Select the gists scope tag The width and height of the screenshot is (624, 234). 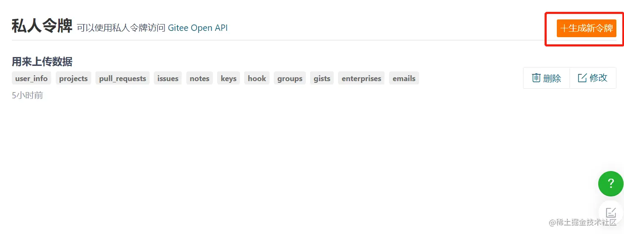[322, 78]
